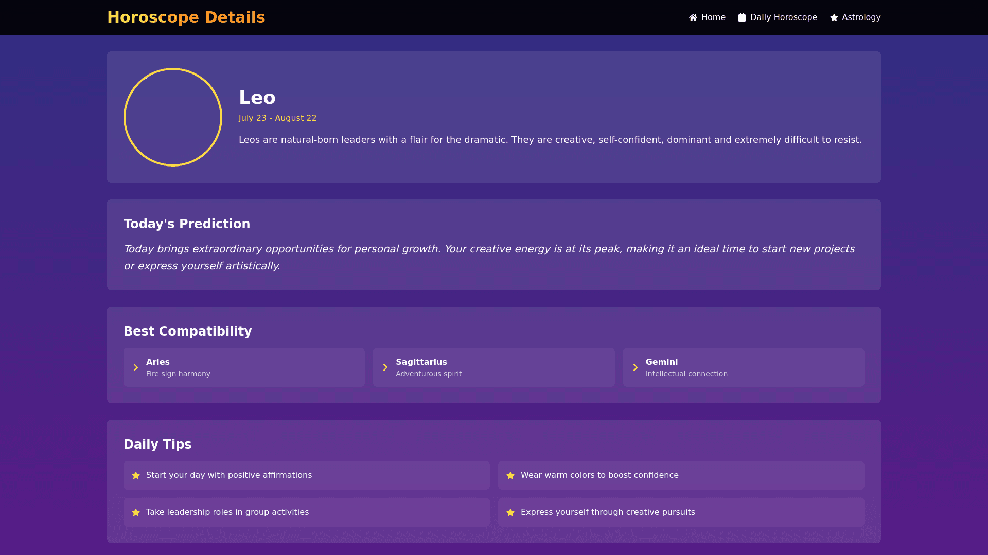Click the Leo sign heading
Screen dimensions: 988x555
click(257, 98)
